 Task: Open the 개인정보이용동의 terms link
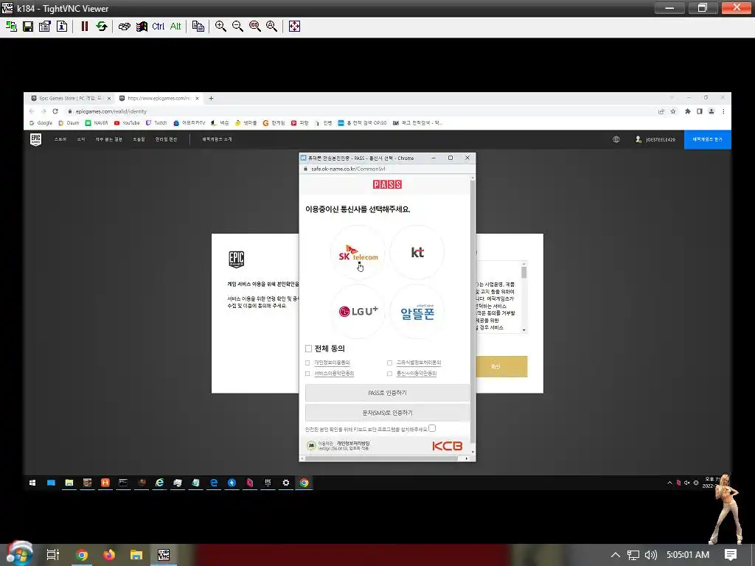(333, 363)
